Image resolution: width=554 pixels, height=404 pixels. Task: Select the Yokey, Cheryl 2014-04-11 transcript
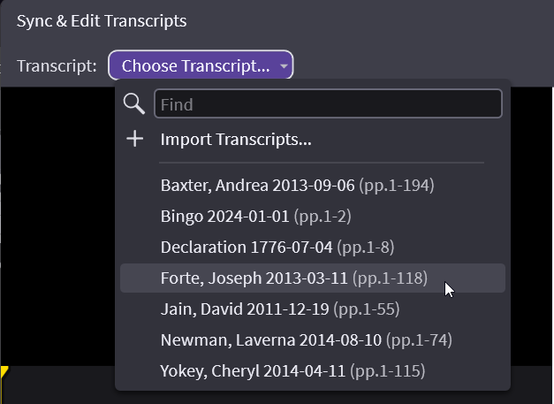pos(254,371)
